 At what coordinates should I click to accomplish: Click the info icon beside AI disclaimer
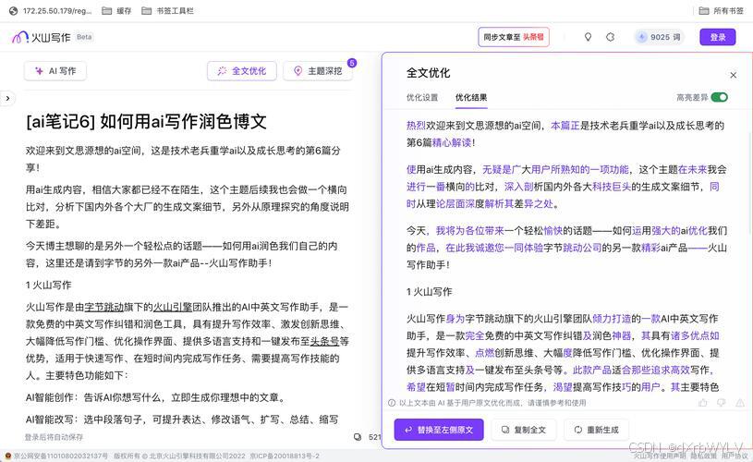point(392,403)
